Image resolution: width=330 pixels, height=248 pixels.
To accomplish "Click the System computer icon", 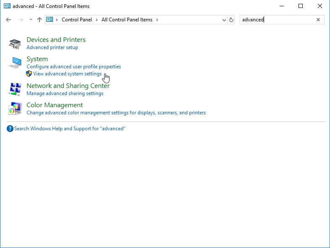I will (x=15, y=63).
